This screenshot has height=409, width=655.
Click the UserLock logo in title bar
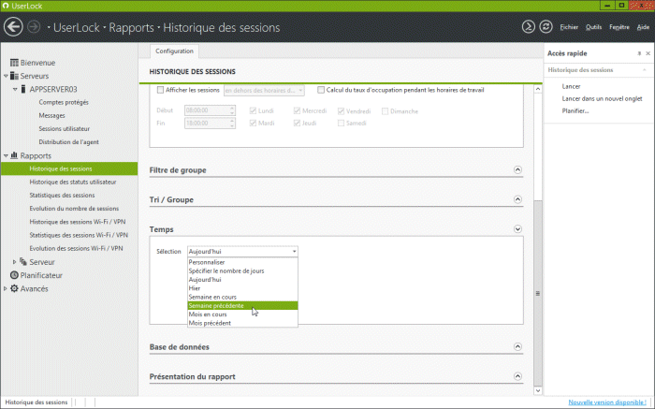(6, 6)
